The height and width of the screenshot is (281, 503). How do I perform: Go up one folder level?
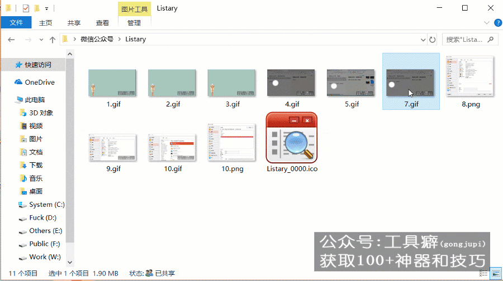[53, 40]
